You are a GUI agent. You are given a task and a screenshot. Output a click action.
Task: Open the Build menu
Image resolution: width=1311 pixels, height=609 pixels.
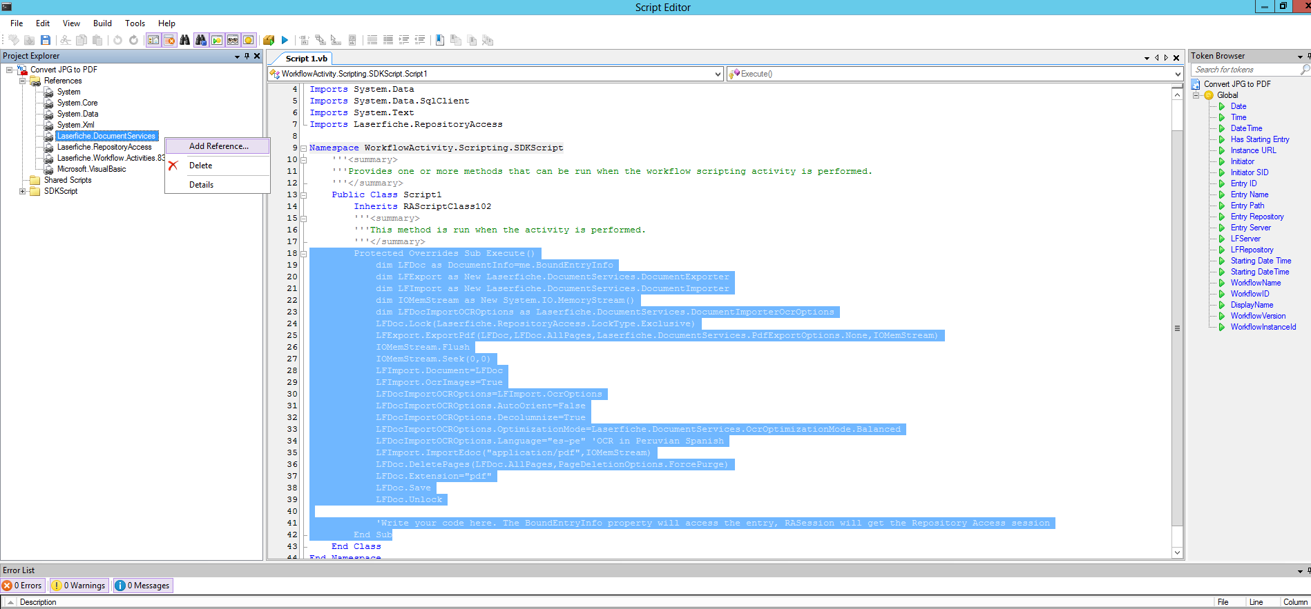click(x=102, y=23)
